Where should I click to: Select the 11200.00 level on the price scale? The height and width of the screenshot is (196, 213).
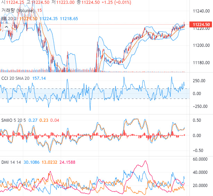tap(201, 45)
